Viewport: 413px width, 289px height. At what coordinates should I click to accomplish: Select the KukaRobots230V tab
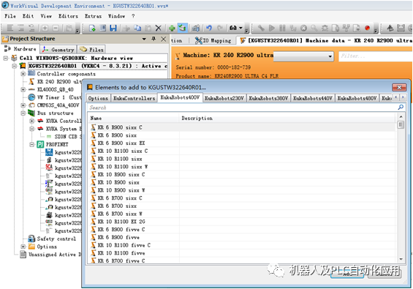tap(224, 98)
